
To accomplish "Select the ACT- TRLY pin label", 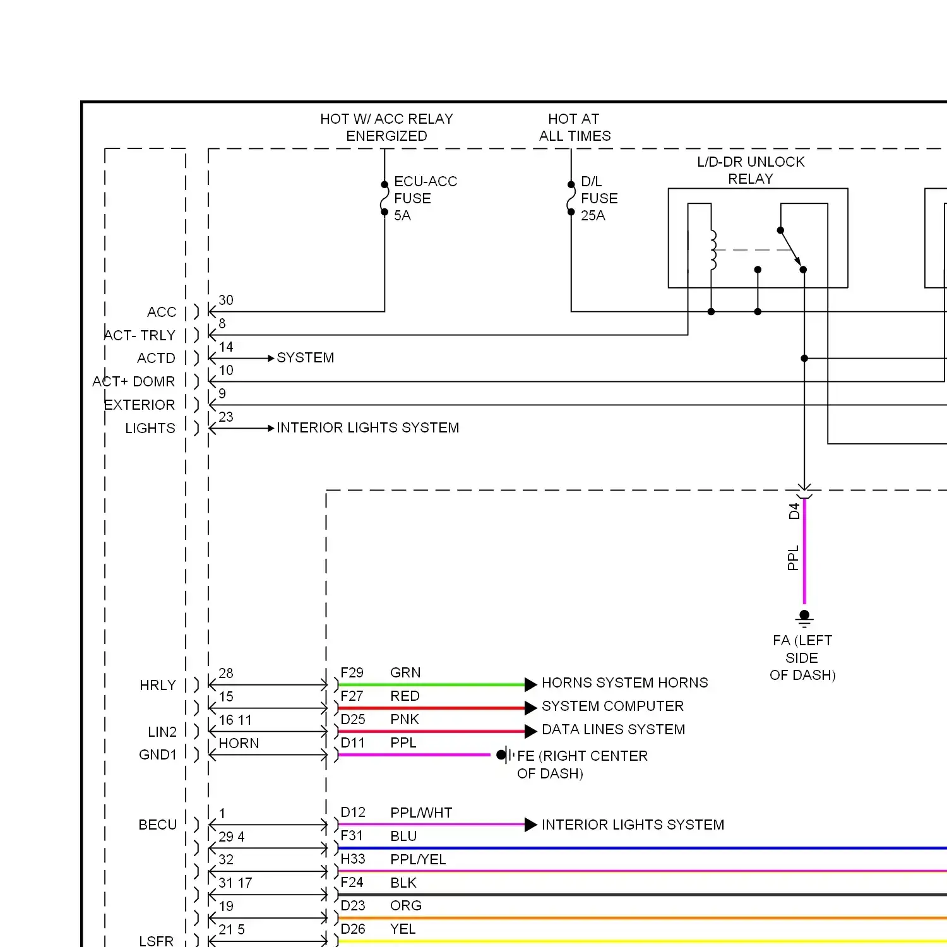I will point(139,335).
